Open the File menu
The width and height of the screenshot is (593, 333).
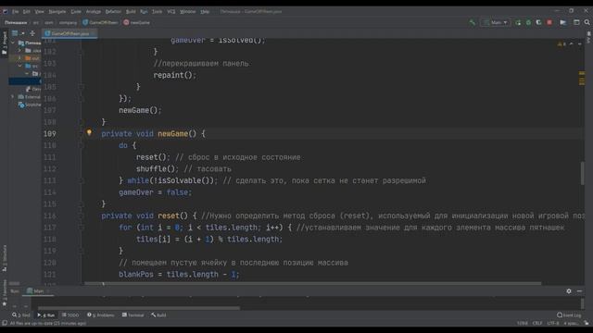(x=15, y=12)
